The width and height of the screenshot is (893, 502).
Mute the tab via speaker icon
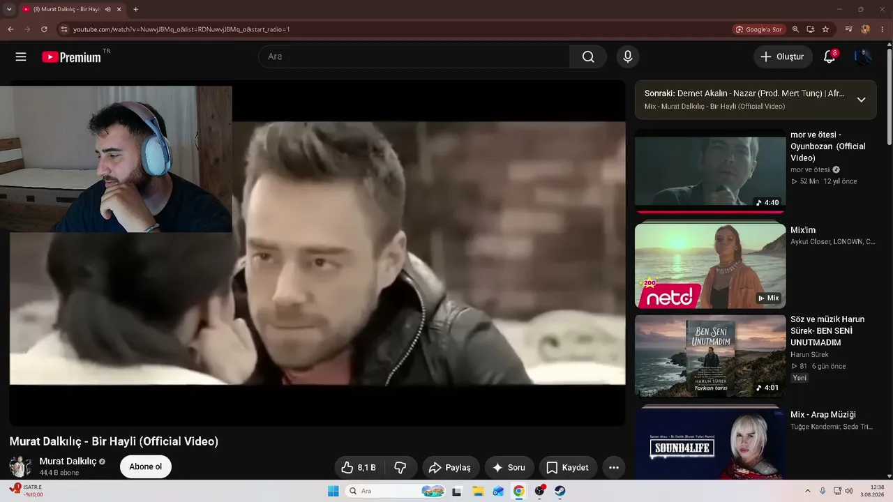click(x=107, y=9)
